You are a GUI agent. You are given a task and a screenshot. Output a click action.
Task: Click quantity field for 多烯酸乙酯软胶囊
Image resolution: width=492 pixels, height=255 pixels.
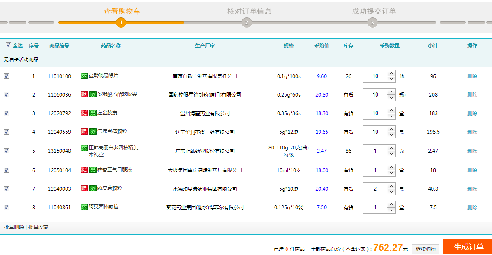(375, 94)
